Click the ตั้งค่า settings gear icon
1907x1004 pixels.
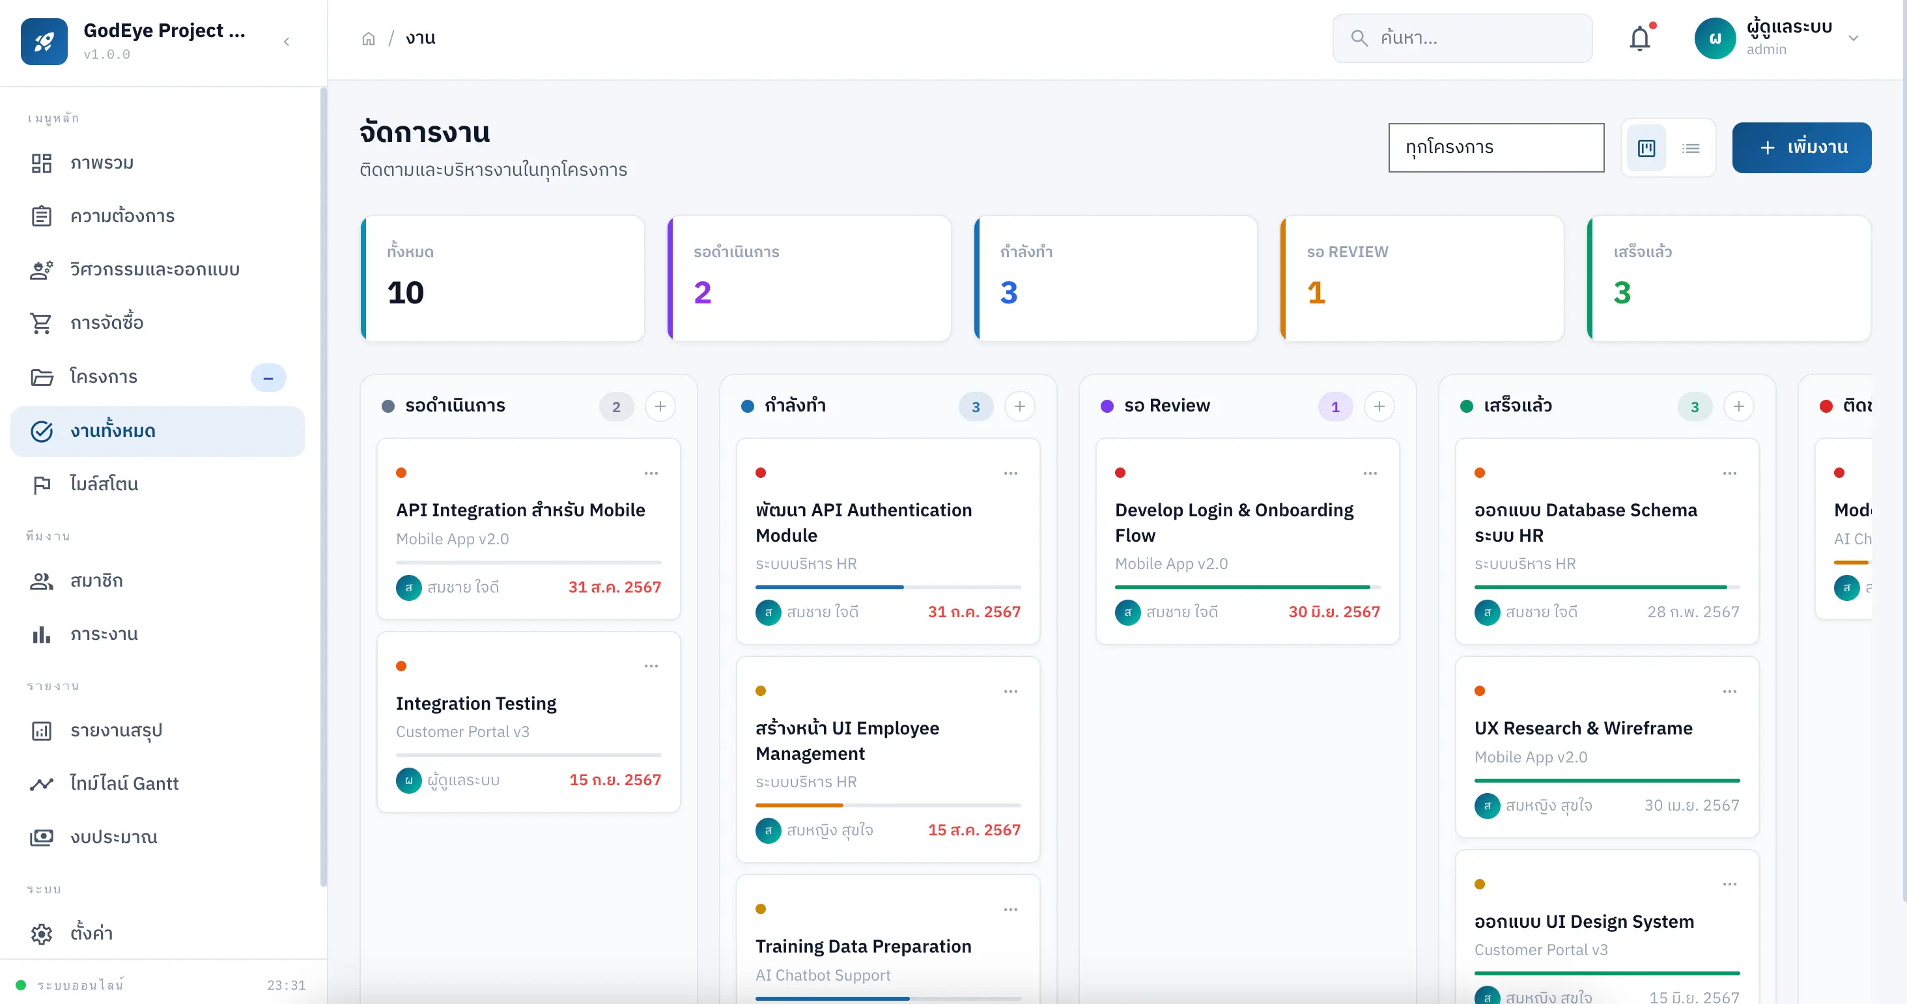(42, 934)
